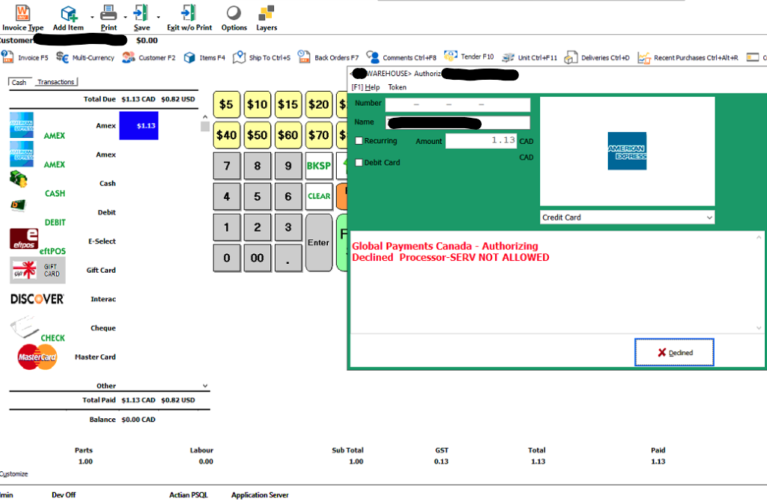767x501 pixels.
Task: Click the card Number input field
Action: click(x=457, y=104)
